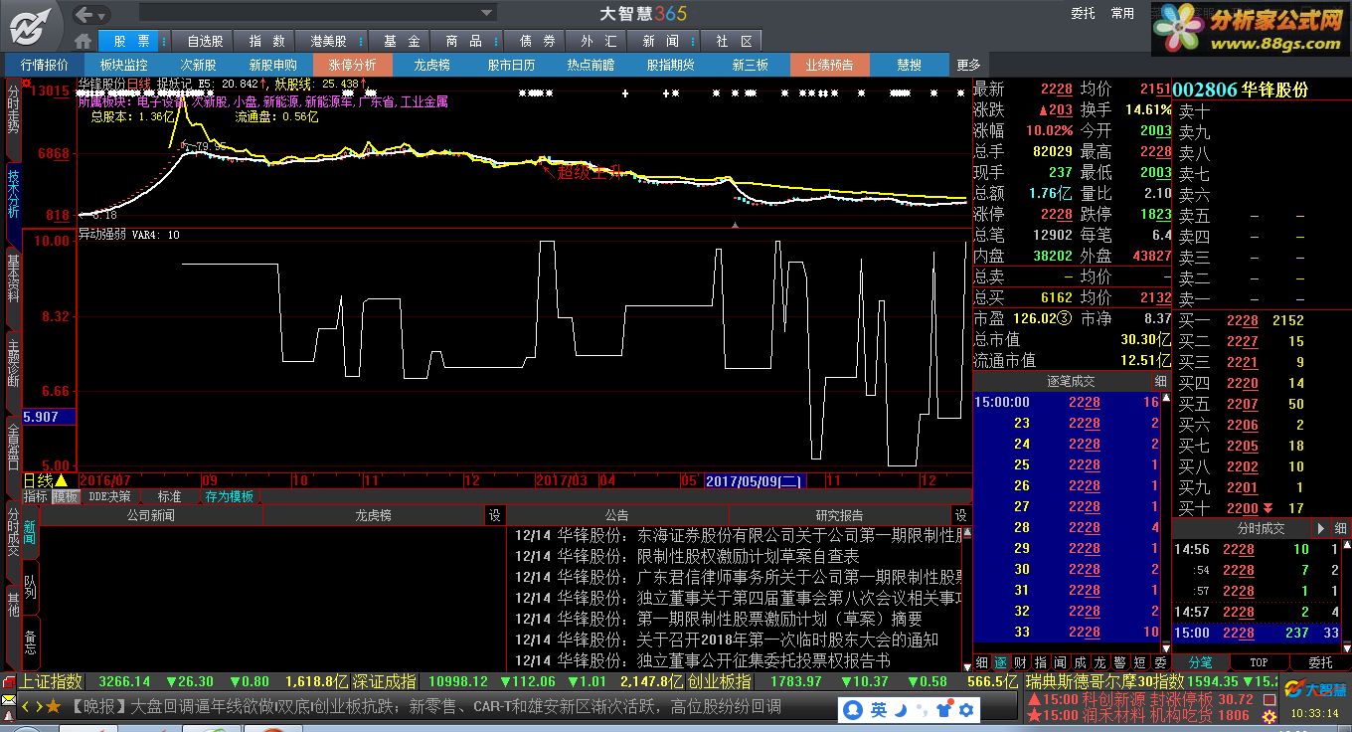Image resolution: width=1352 pixels, height=732 pixels.
Task: Show next ticker news with right chevron
Action: pyautogui.click(x=39, y=707)
